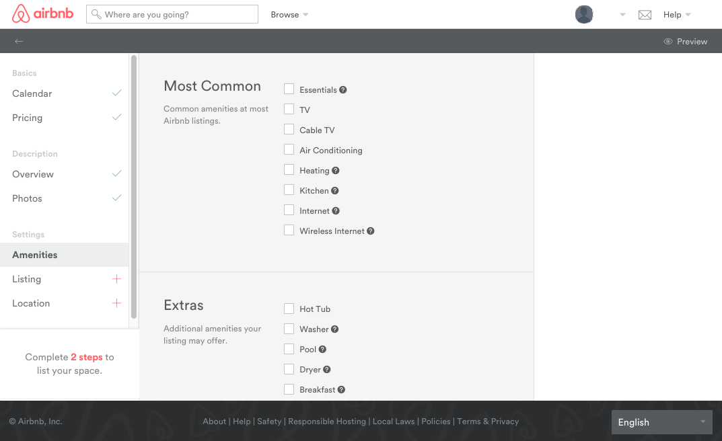Click the question mark next to Essentials
This screenshot has height=441, width=722.
click(x=342, y=89)
